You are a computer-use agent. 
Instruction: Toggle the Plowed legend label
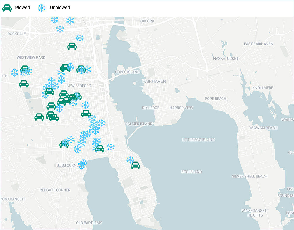tap(23, 8)
